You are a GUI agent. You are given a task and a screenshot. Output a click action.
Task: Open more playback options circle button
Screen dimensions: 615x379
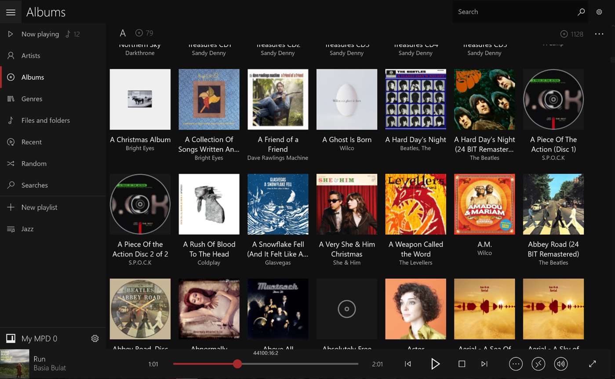tap(516, 364)
